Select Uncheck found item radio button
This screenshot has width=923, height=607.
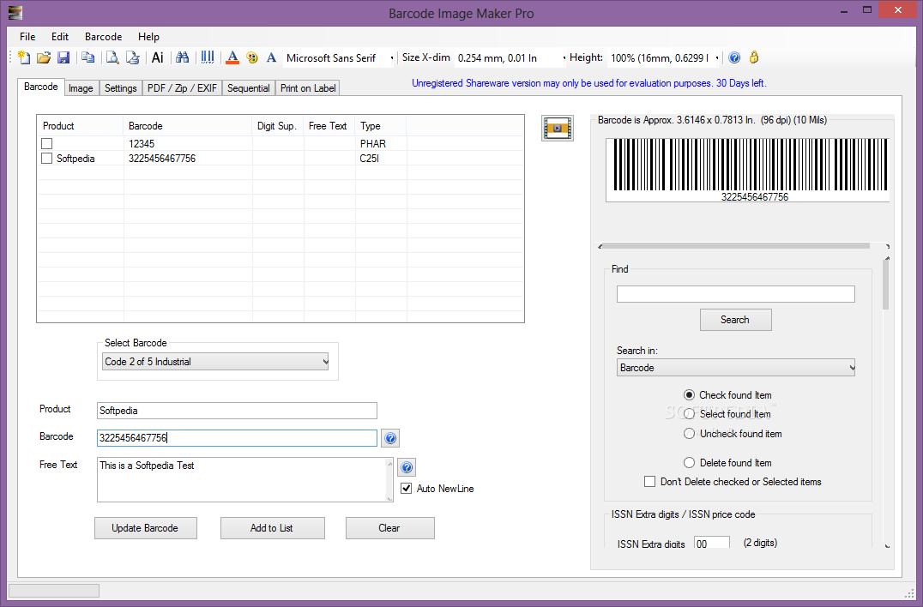(690, 434)
